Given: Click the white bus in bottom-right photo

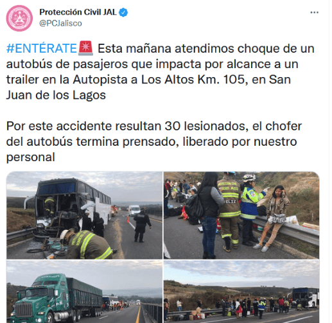Looking at the screenshot, I should [304, 297].
